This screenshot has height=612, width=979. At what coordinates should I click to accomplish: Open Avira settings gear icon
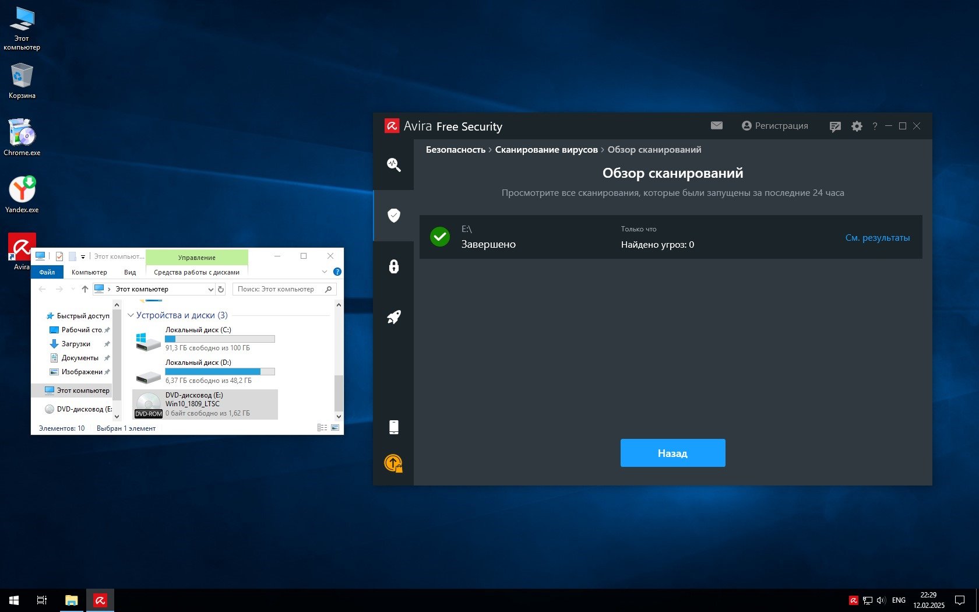coord(857,126)
